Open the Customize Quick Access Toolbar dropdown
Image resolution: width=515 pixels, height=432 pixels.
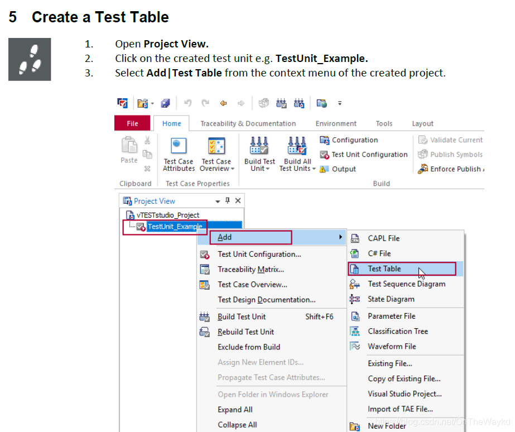coord(340,103)
